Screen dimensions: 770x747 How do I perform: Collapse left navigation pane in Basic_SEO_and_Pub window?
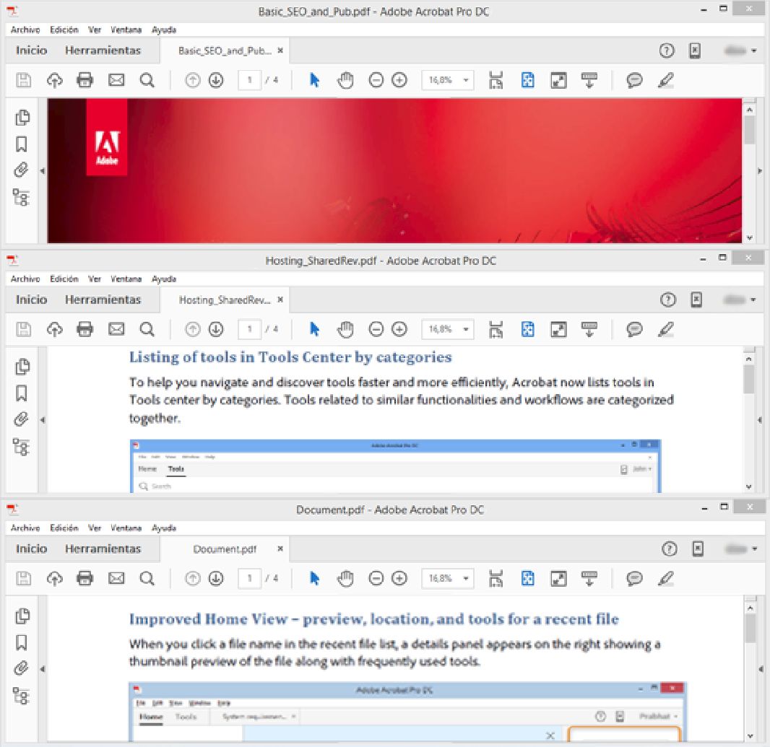[42, 171]
